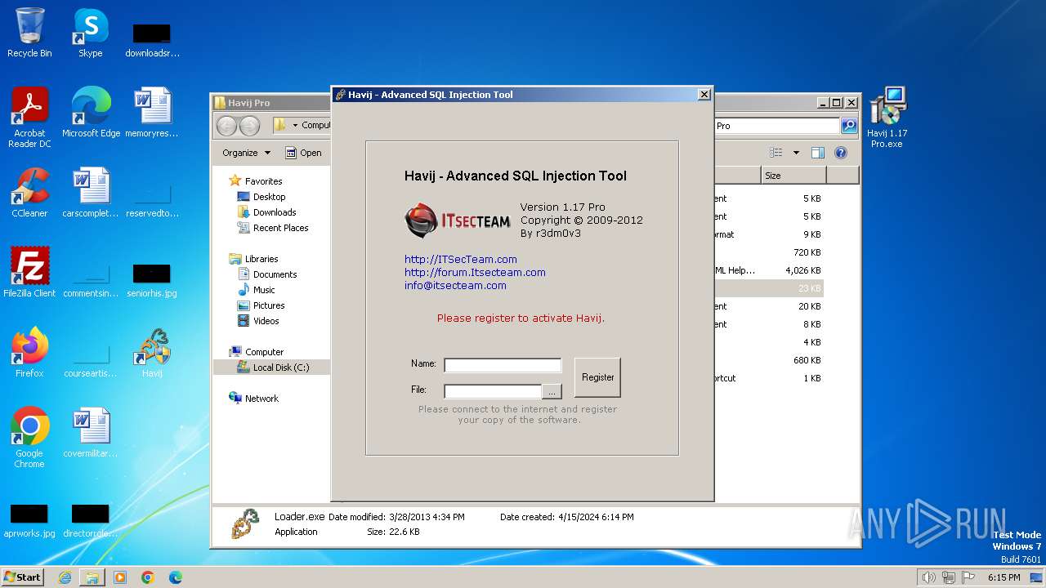Open Explorer help question mark icon
Image resolution: width=1046 pixels, height=588 pixels.
pos(841,153)
